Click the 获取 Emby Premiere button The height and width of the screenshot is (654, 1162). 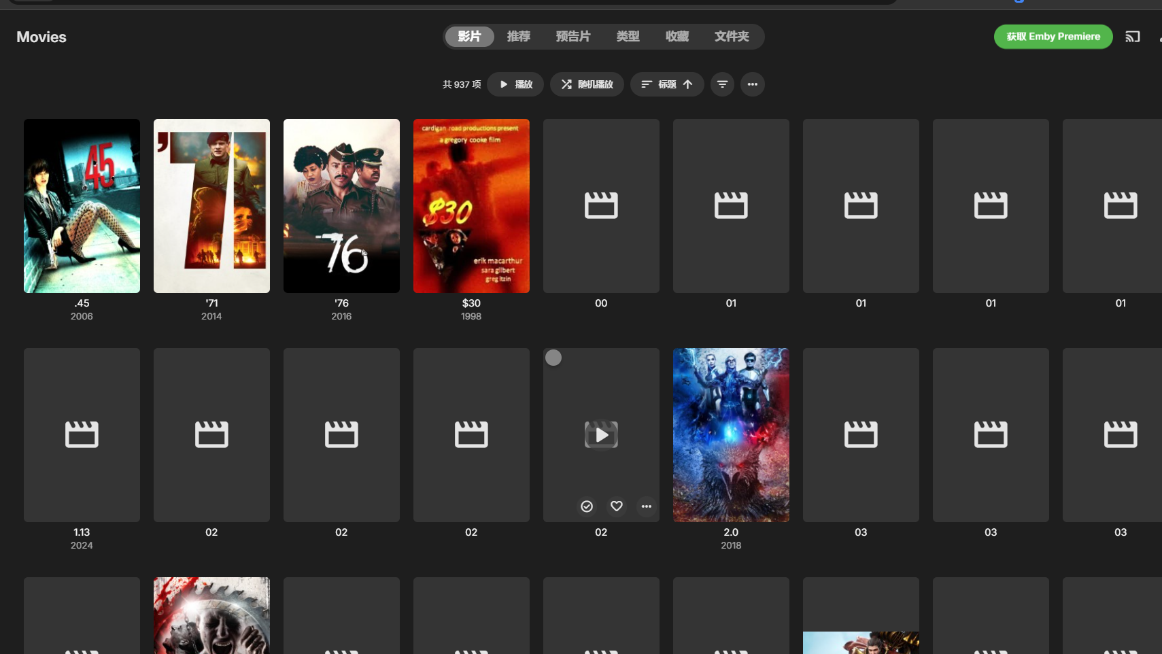(x=1053, y=37)
